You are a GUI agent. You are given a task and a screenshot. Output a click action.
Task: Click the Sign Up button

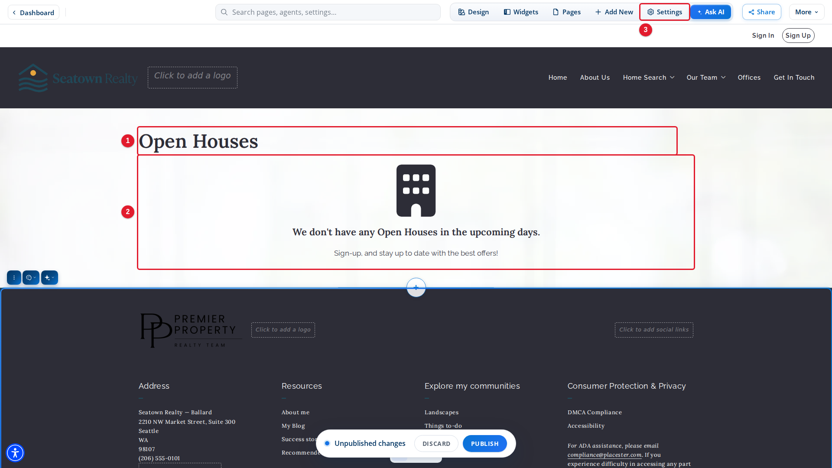798,36
